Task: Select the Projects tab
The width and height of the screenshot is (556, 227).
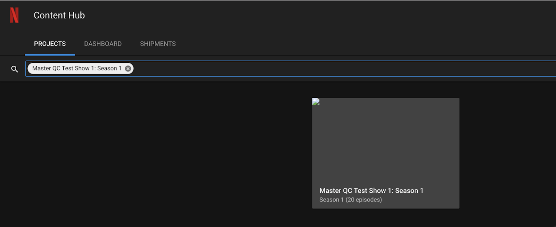Action: [50, 44]
